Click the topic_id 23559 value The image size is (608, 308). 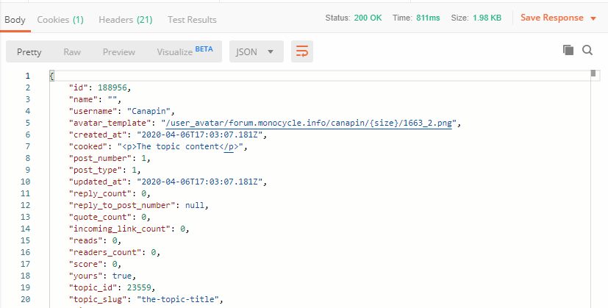click(x=139, y=287)
